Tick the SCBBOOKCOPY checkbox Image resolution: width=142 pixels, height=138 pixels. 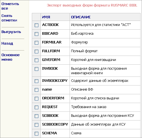pyautogui.click(x=36, y=125)
